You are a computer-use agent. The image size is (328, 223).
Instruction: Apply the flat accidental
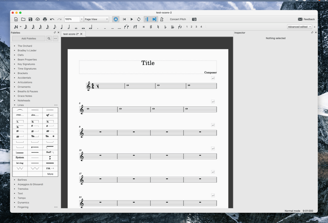(165, 27)
